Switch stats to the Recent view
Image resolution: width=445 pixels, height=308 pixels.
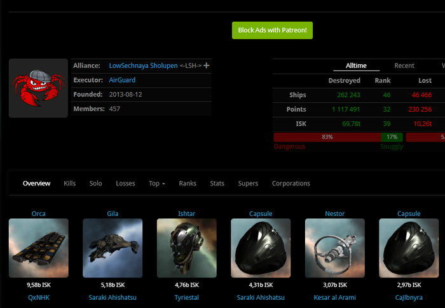404,65
